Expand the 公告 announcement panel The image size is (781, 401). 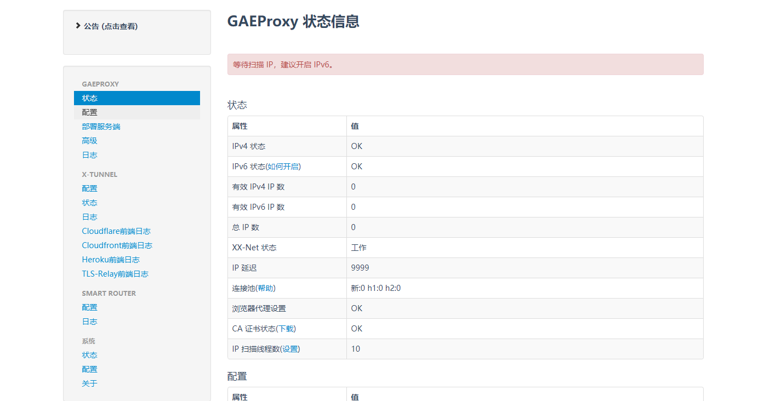tap(110, 25)
